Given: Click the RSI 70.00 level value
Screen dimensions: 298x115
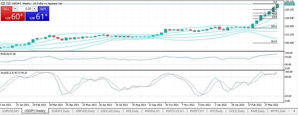Looking at the screenshot, I should [x=289, y=57].
